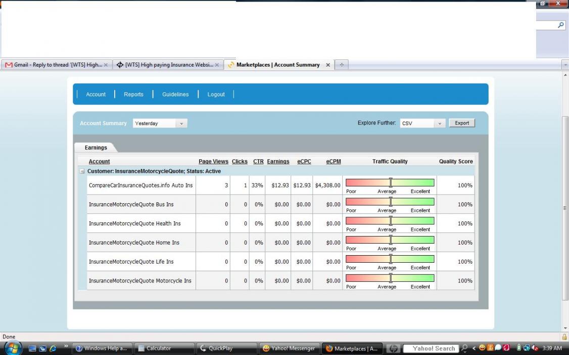Close the Gmail tab
Screen dimensions: 569x355
[x=106, y=65]
